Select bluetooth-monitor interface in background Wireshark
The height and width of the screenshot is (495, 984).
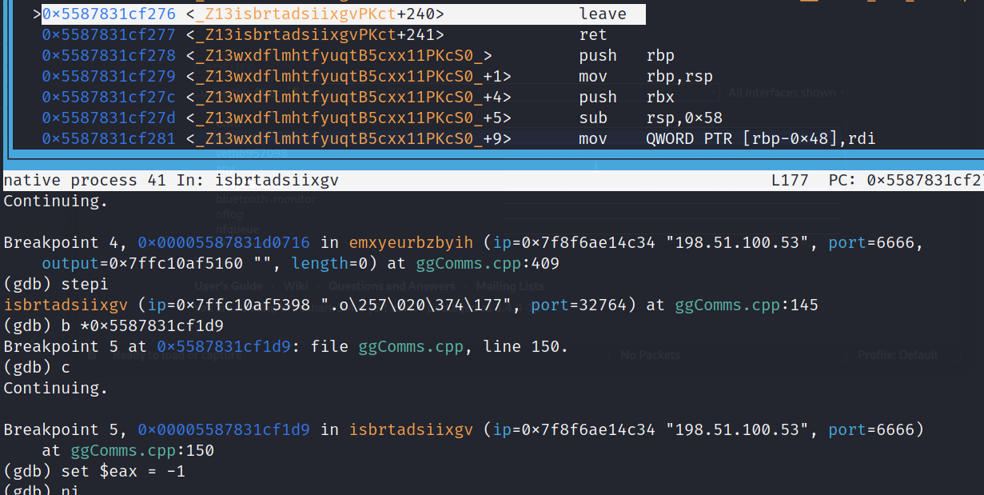[x=265, y=198]
